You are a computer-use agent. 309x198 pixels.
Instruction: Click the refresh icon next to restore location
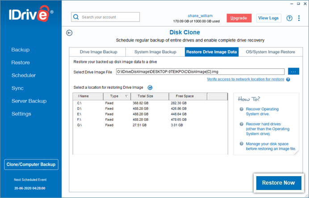tap(150, 87)
